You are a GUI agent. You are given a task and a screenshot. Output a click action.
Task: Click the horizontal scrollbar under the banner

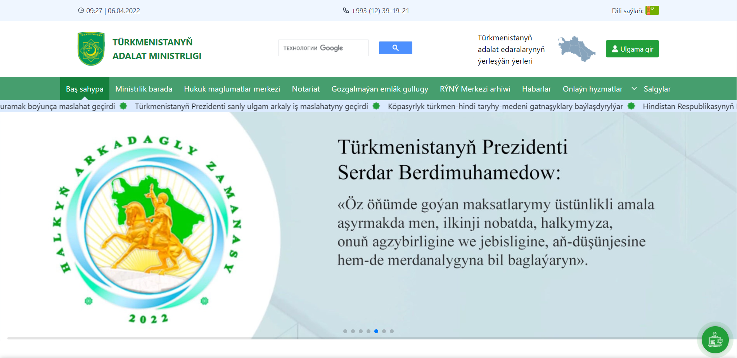click(x=349, y=338)
